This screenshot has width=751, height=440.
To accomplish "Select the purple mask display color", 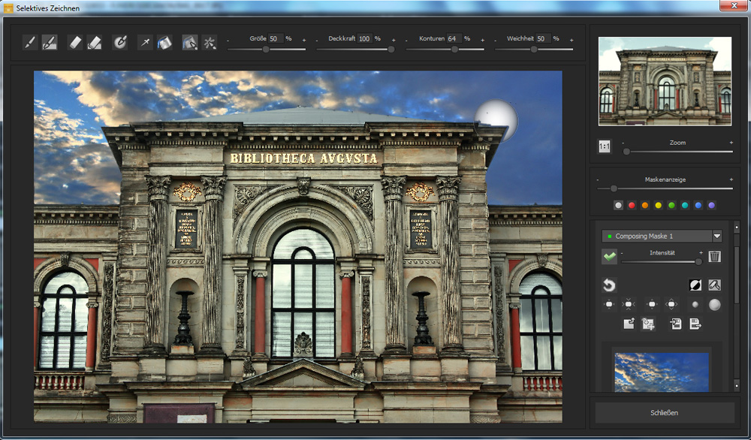I will (x=711, y=205).
